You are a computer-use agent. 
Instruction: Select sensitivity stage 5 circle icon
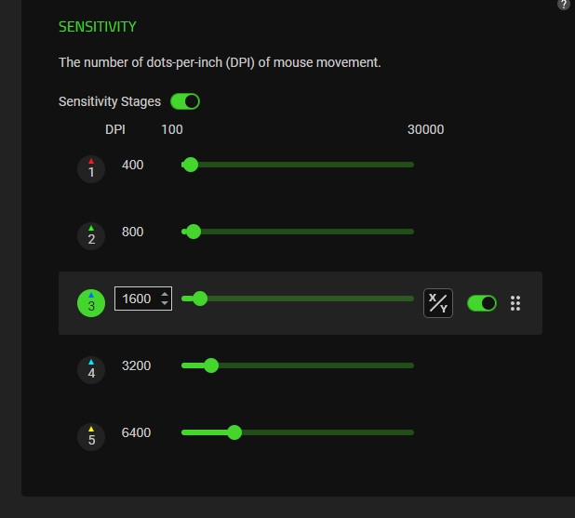91,437
